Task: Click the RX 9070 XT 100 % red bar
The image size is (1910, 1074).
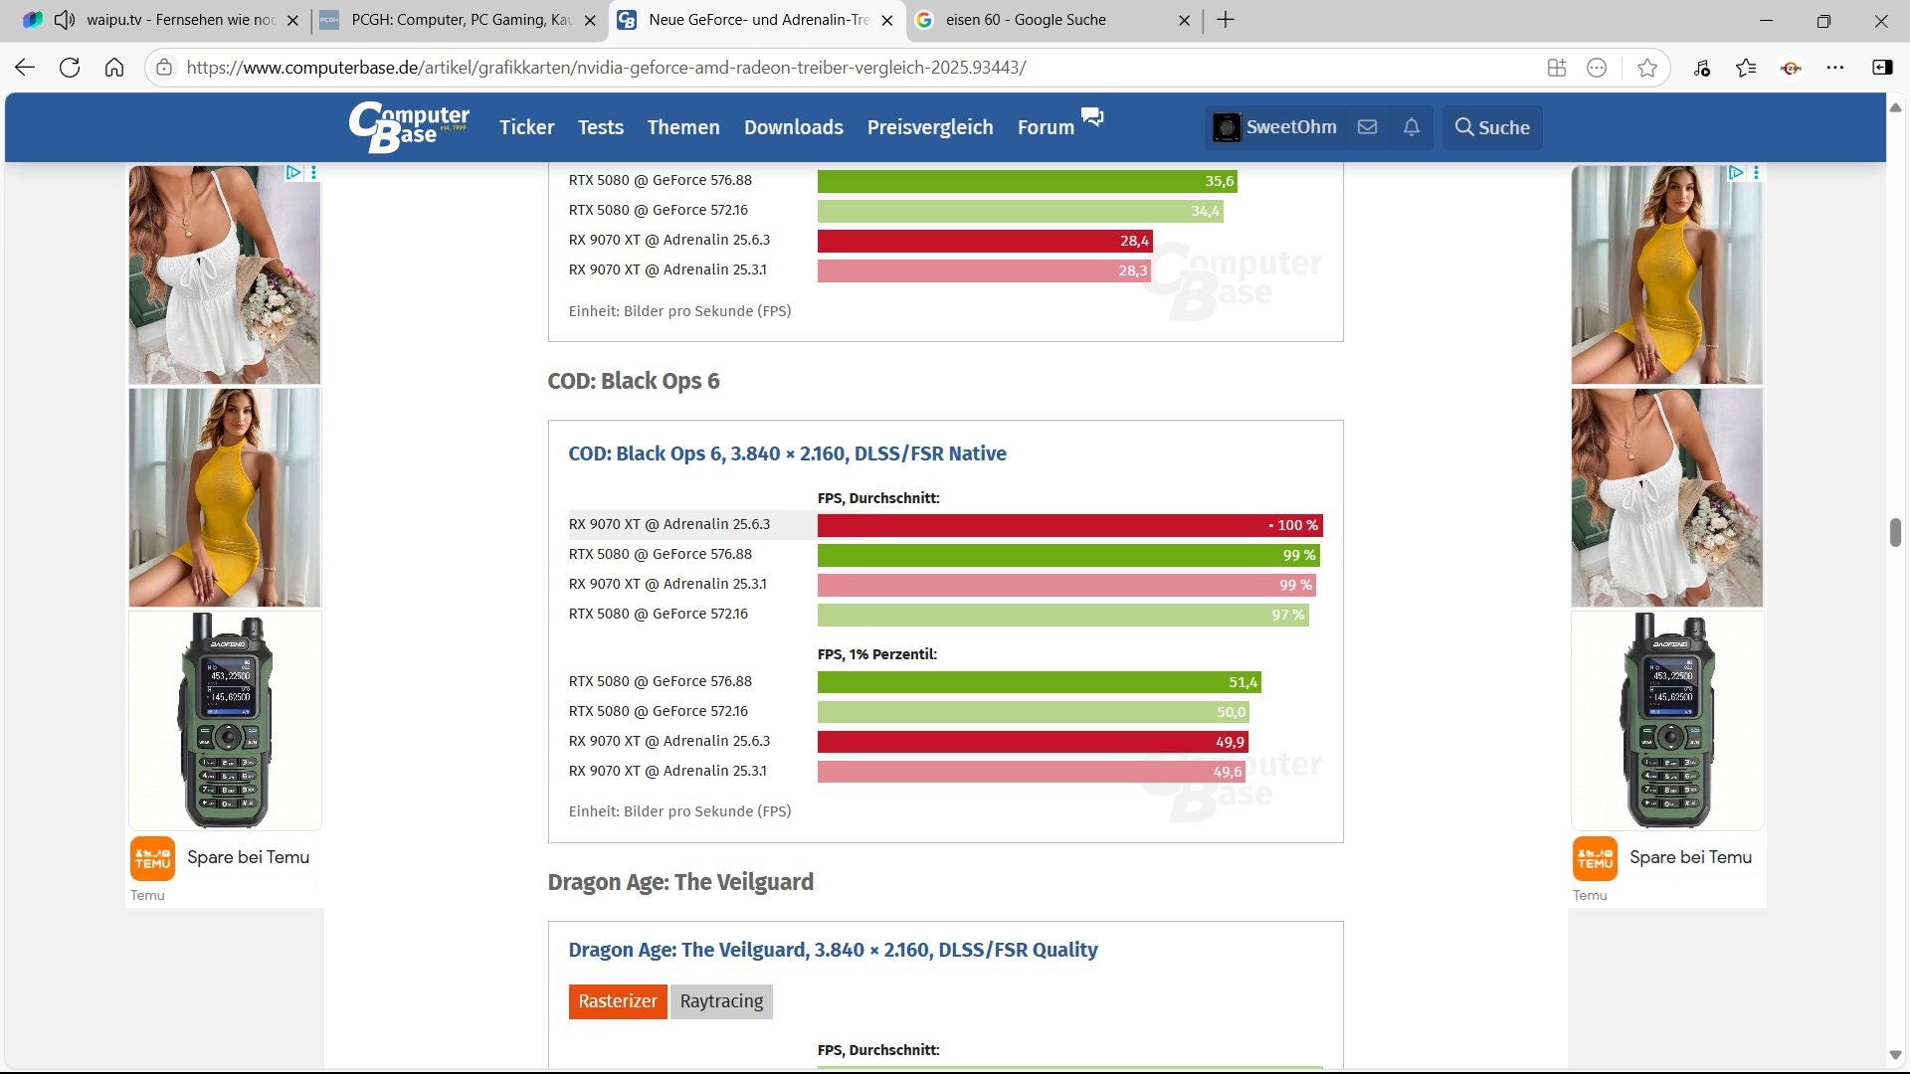Action: coord(1068,525)
